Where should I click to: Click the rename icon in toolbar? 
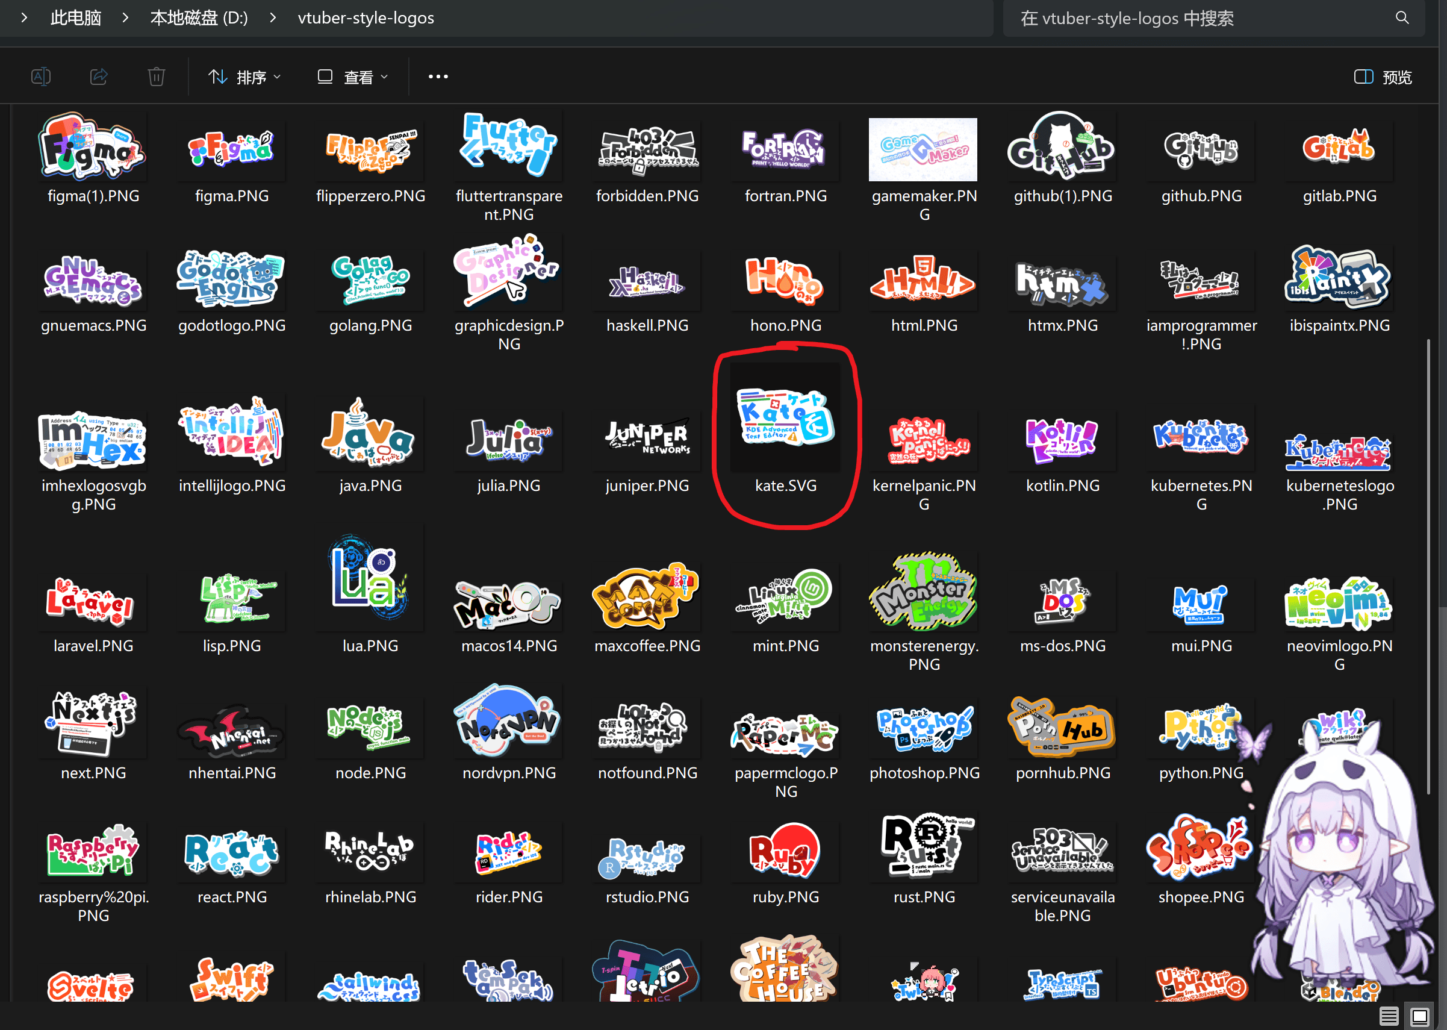click(40, 76)
